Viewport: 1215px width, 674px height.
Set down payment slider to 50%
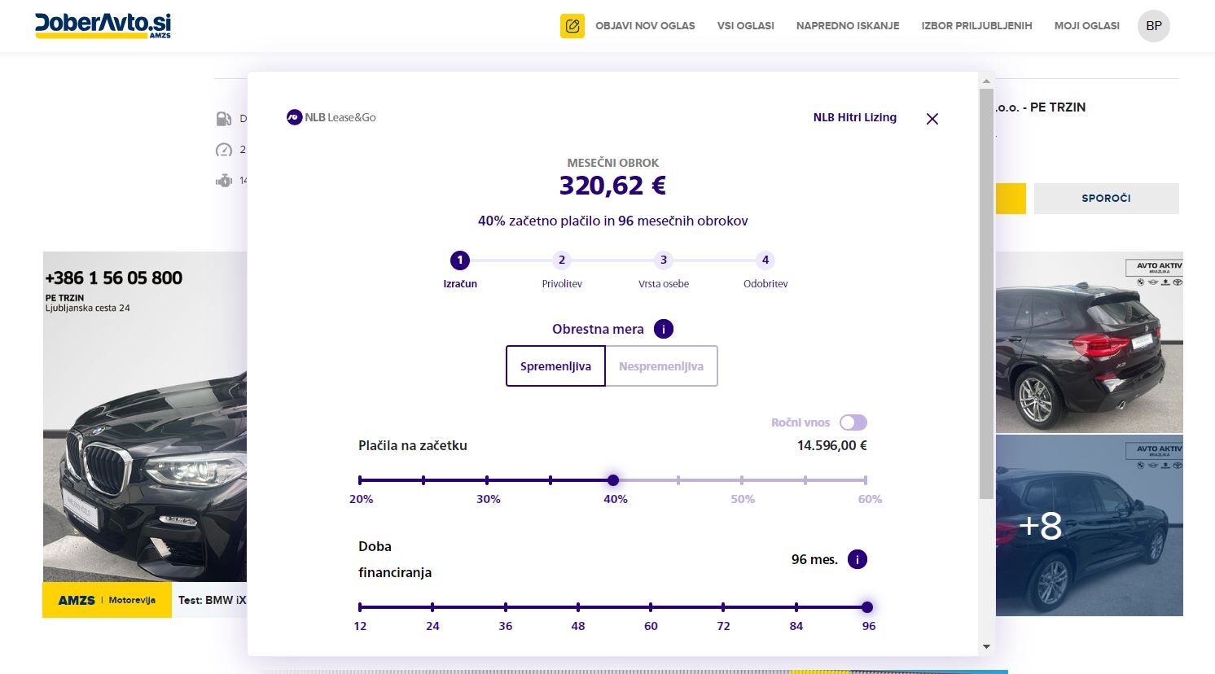(742, 480)
